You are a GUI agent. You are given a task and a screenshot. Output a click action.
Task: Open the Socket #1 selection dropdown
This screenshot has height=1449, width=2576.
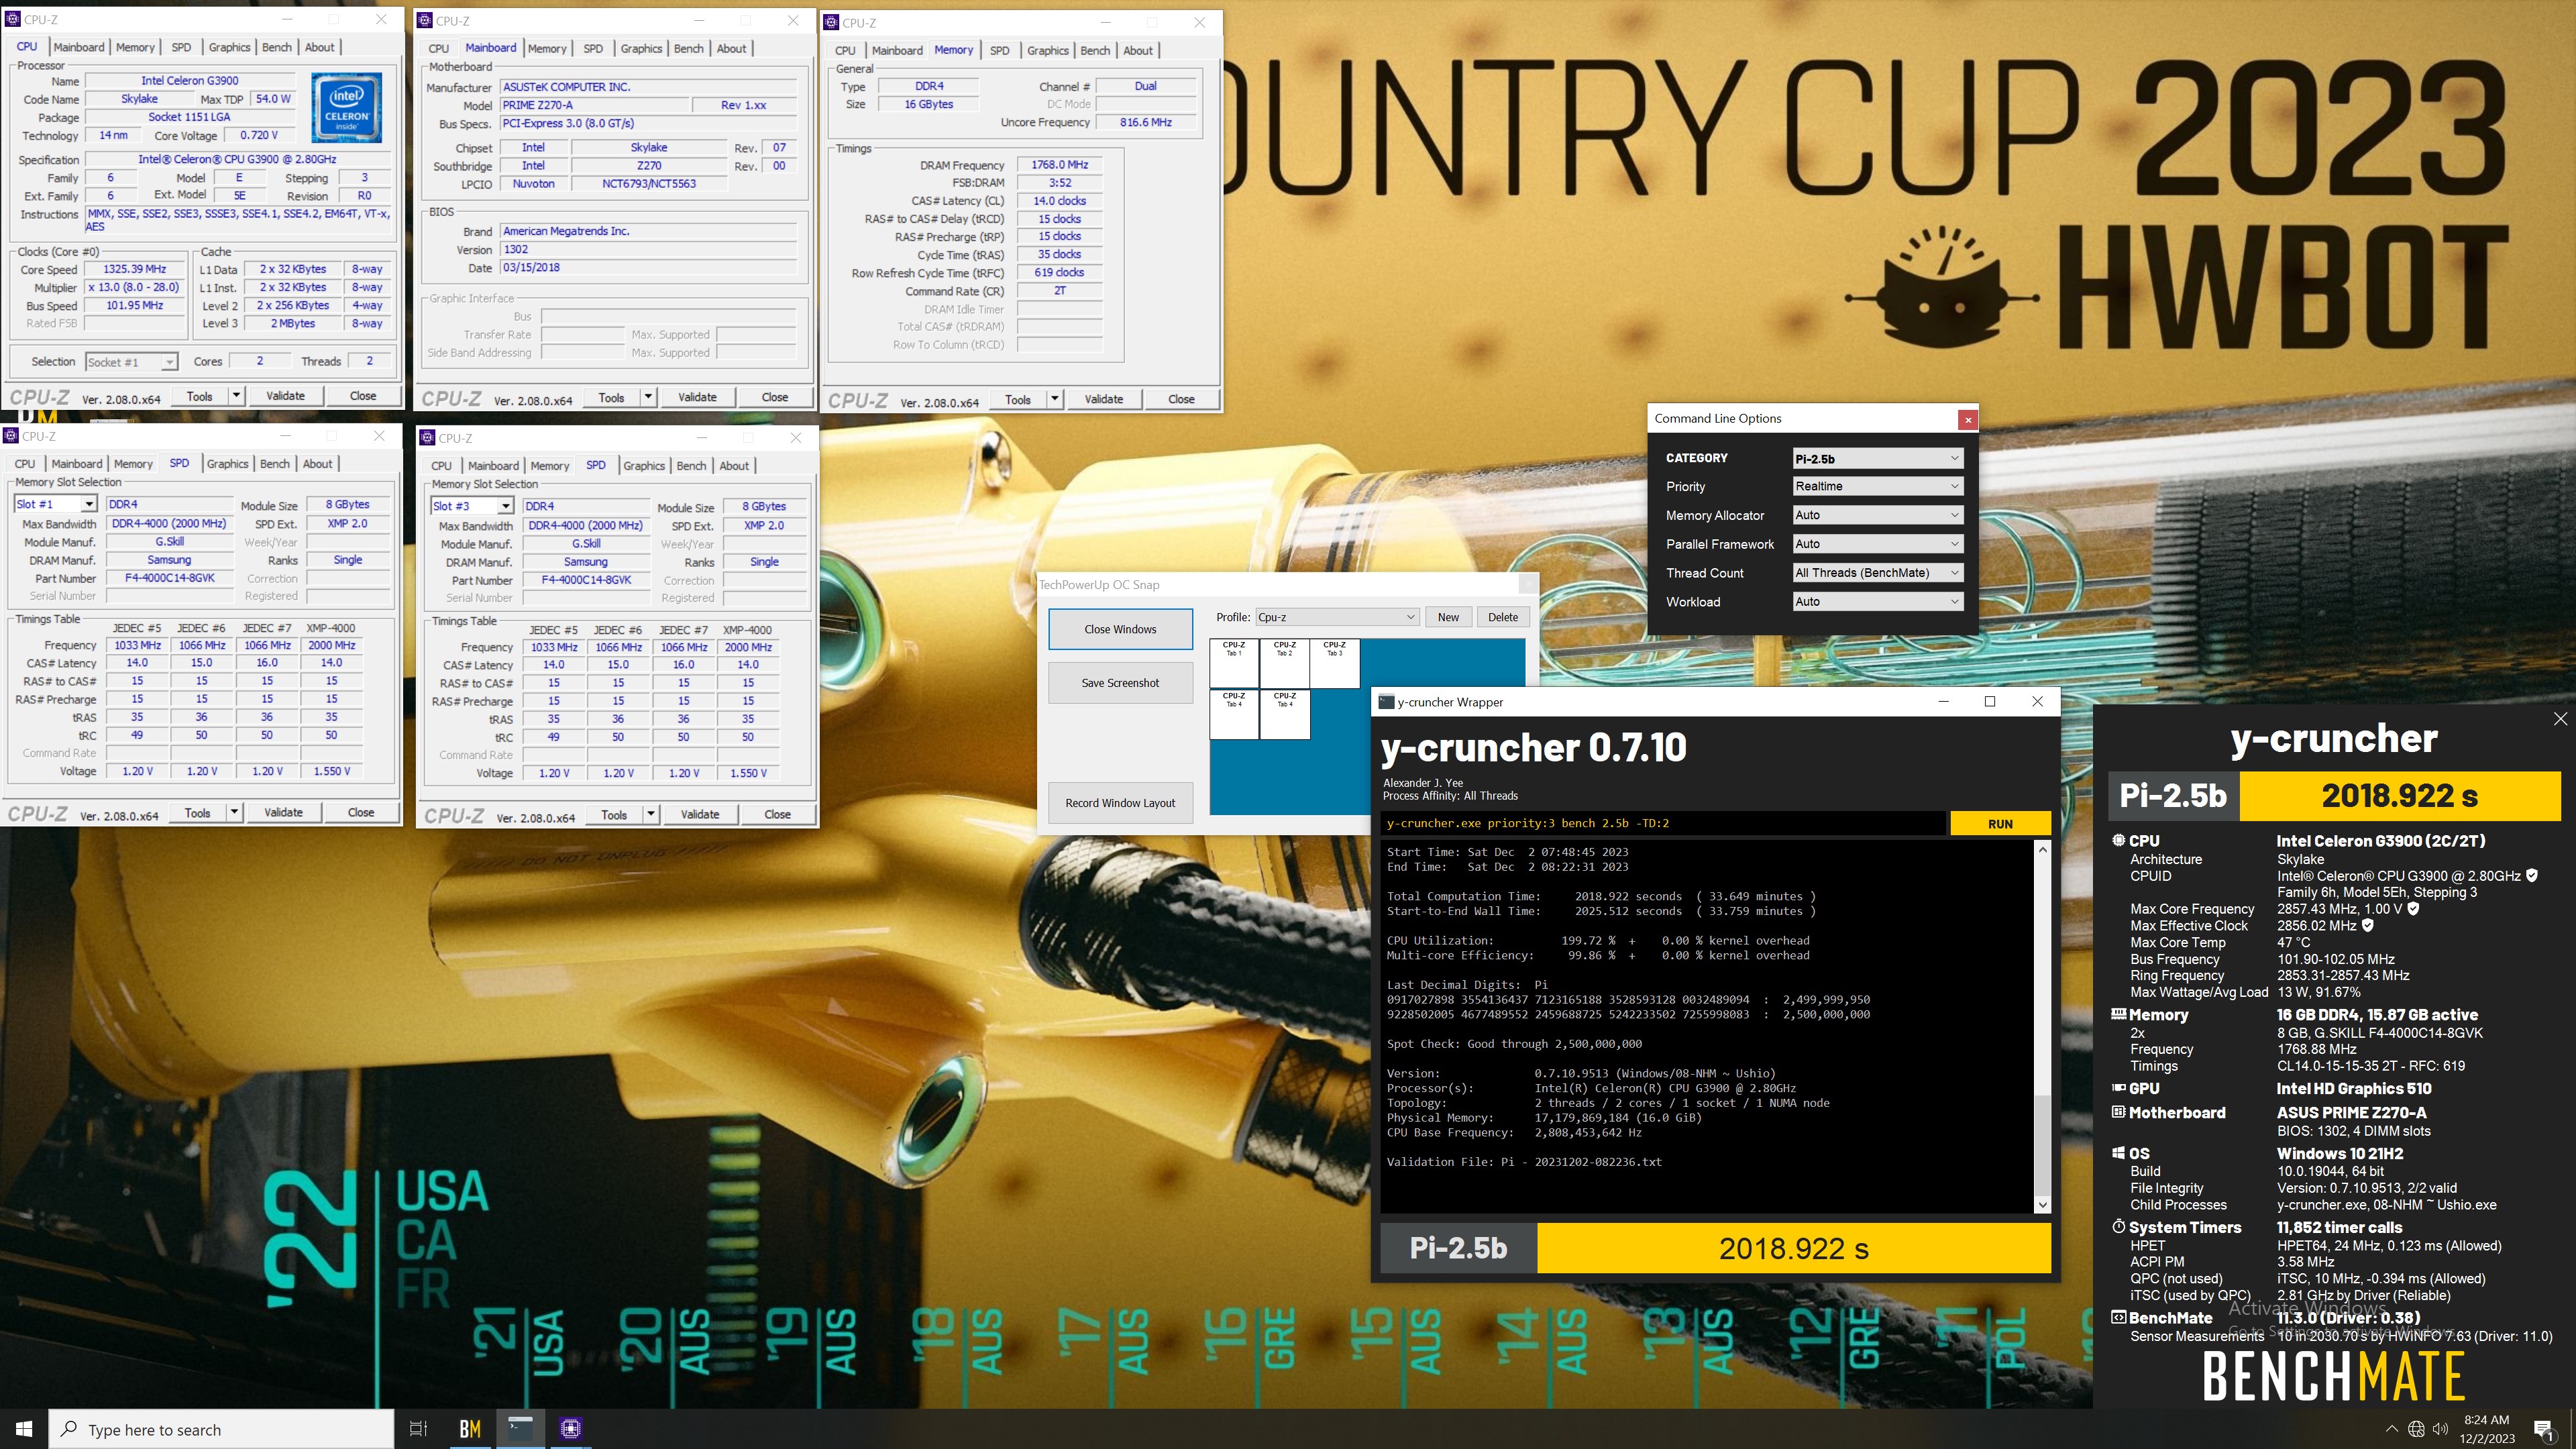[131, 362]
